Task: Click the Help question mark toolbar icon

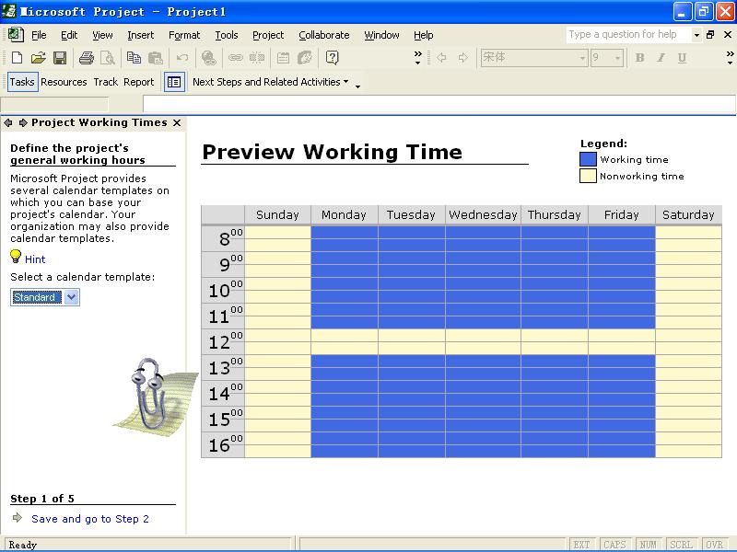Action: 332,58
